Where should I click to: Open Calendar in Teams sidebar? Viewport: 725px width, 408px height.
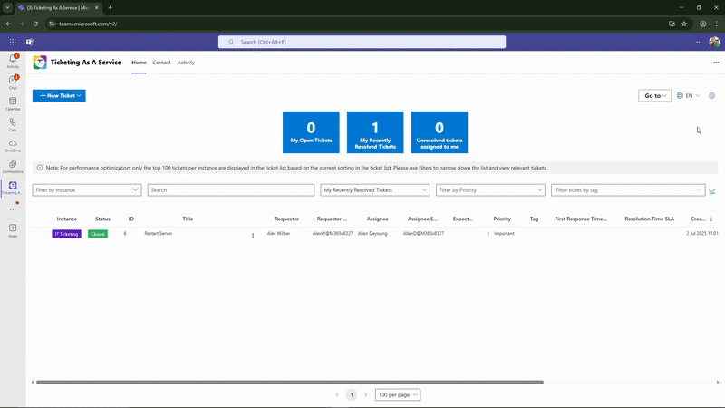[x=13, y=103]
